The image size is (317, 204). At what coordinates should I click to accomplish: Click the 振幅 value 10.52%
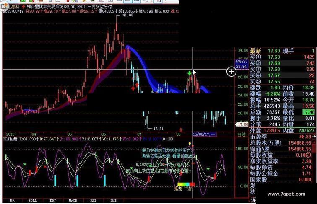point(272,100)
